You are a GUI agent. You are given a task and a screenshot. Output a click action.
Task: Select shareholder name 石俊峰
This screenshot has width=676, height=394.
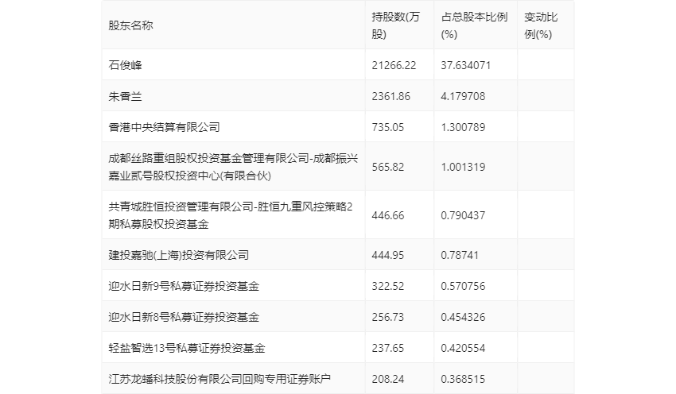125,65
